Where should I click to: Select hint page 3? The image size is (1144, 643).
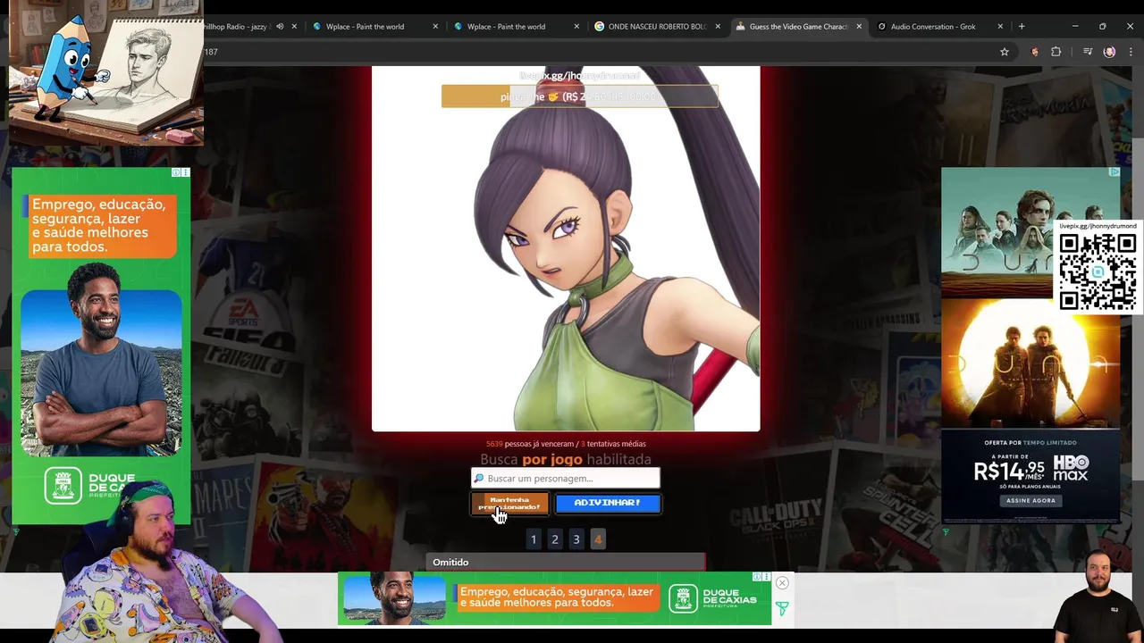pos(576,539)
